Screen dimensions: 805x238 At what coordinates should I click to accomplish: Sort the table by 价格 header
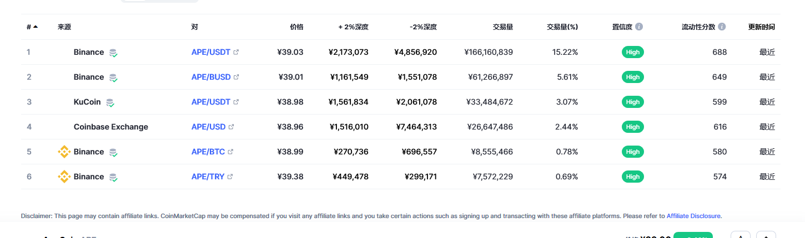tap(296, 27)
